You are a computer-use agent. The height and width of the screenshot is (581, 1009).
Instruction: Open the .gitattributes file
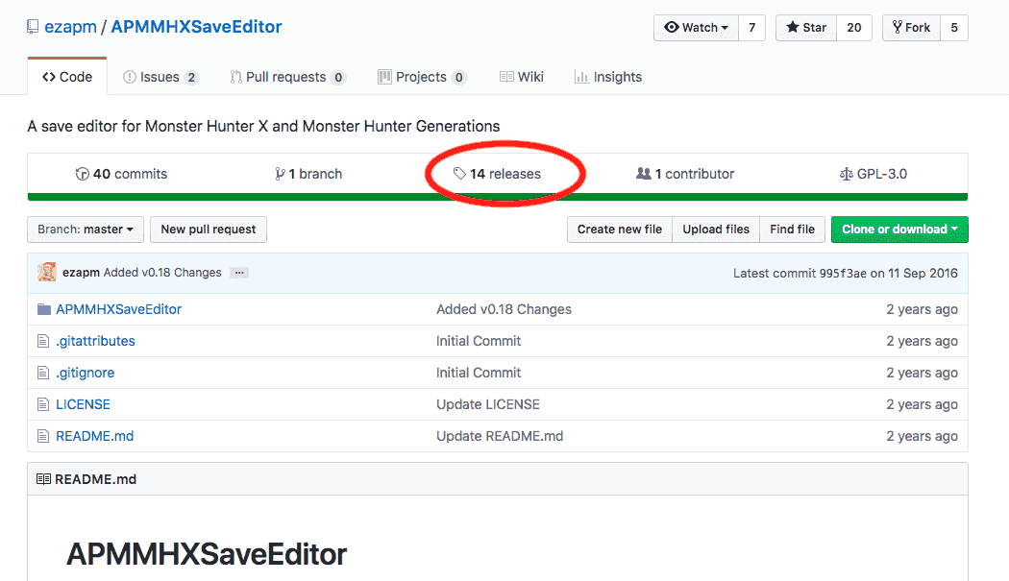tap(95, 341)
